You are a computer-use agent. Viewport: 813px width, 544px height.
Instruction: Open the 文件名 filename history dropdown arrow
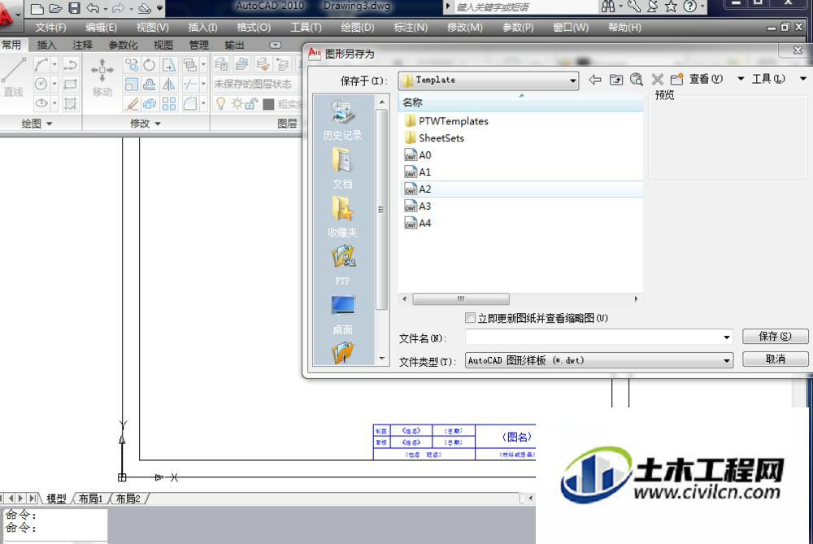[x=726, y=337]
